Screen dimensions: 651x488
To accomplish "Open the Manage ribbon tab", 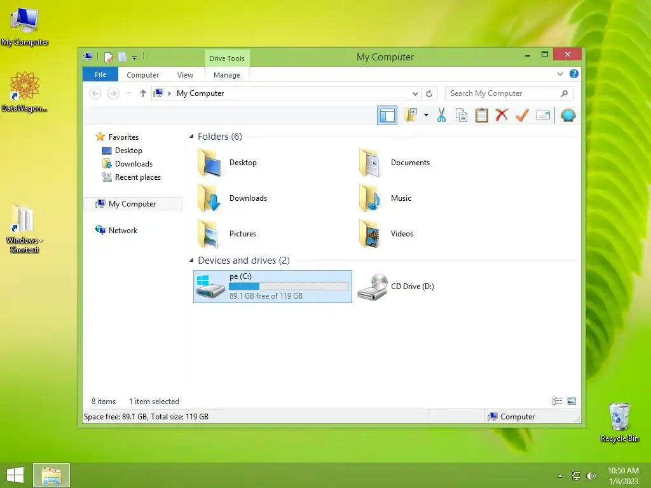I will pyautogui.click(x=227, y=75).
